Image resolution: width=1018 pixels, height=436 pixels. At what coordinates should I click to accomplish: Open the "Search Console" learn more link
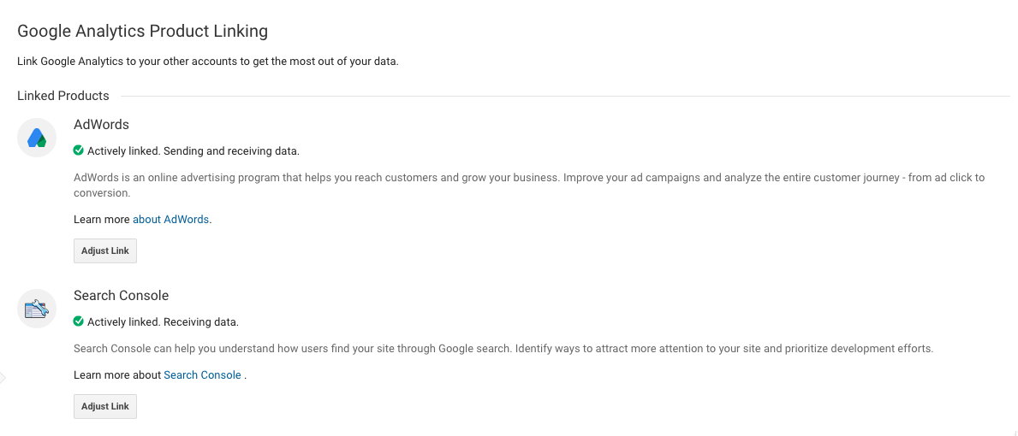click(x=202, y=375)
